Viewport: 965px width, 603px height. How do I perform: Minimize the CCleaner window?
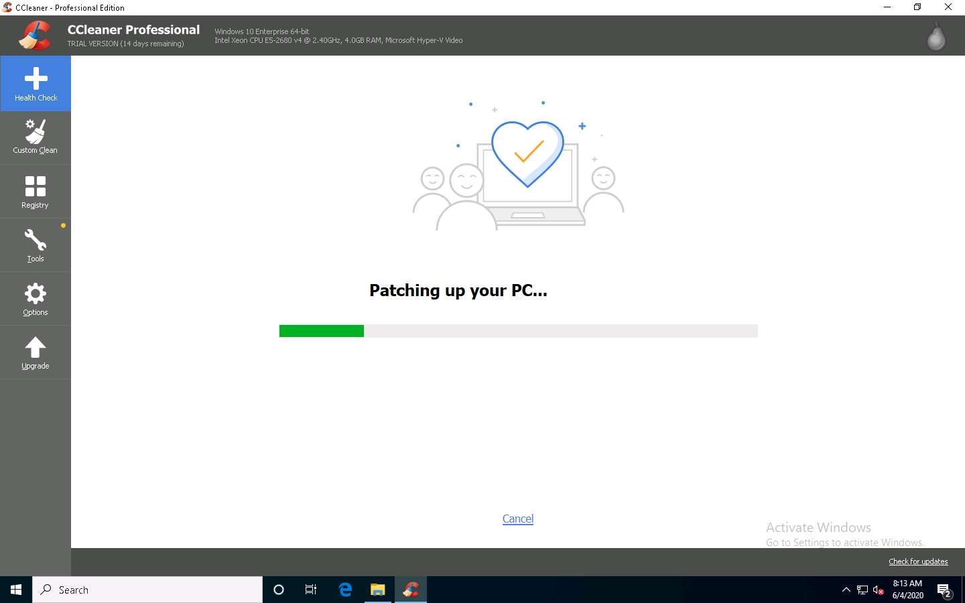(x=887, y=7)
